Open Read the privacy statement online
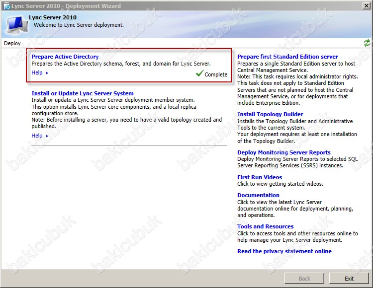 pyautogui.click(x=284, y=251)
